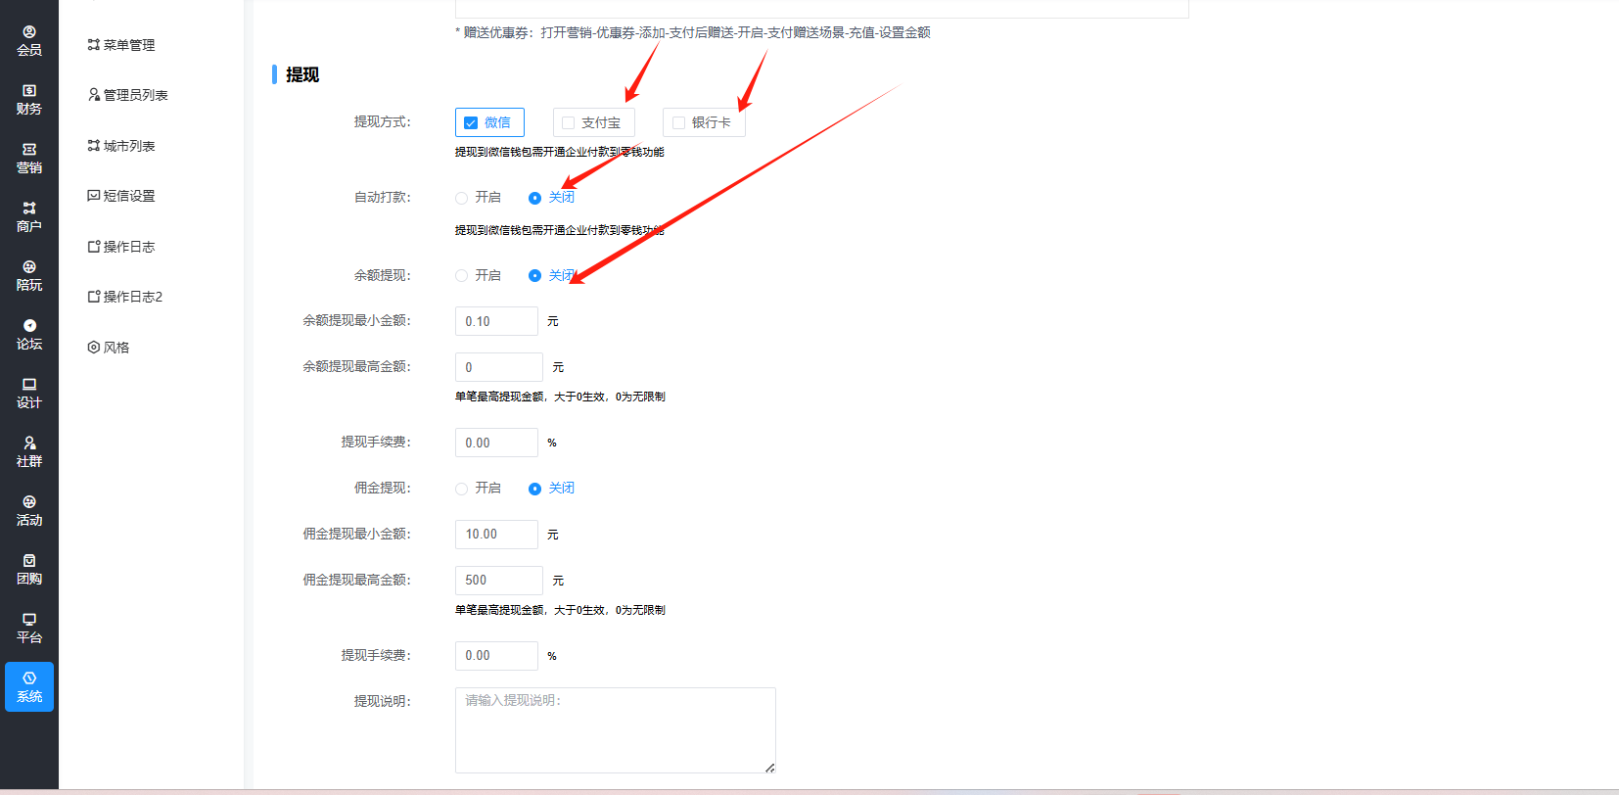Focus the 提现说明 text area
The height and width of the screenshot is (795, 1619).
point(615,729)
